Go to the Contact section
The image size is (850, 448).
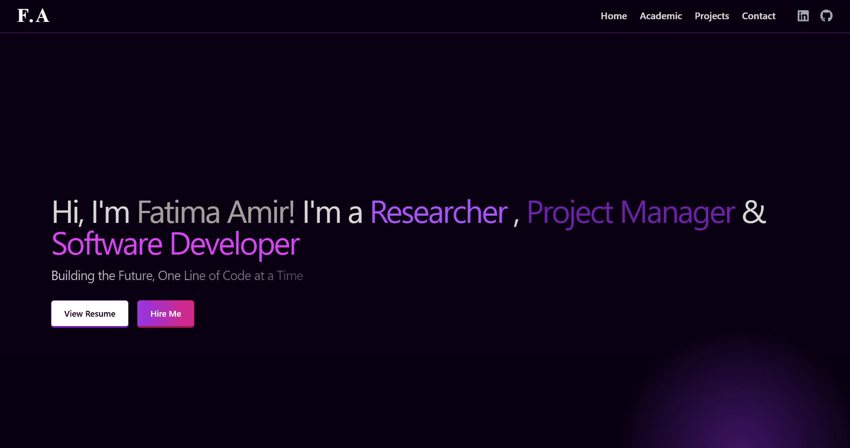tap(758, 16)
